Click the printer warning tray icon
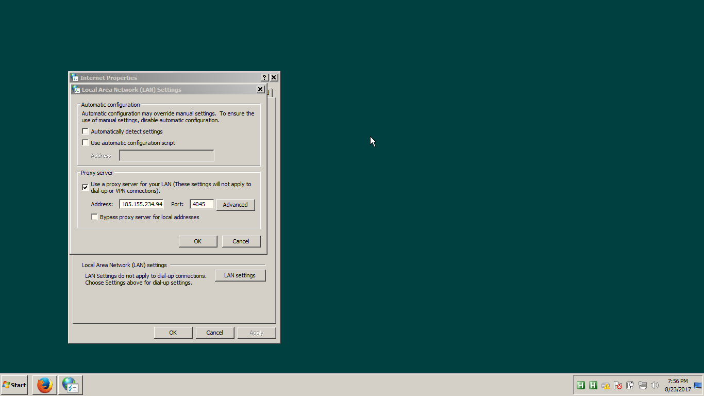 click(606, 385)
